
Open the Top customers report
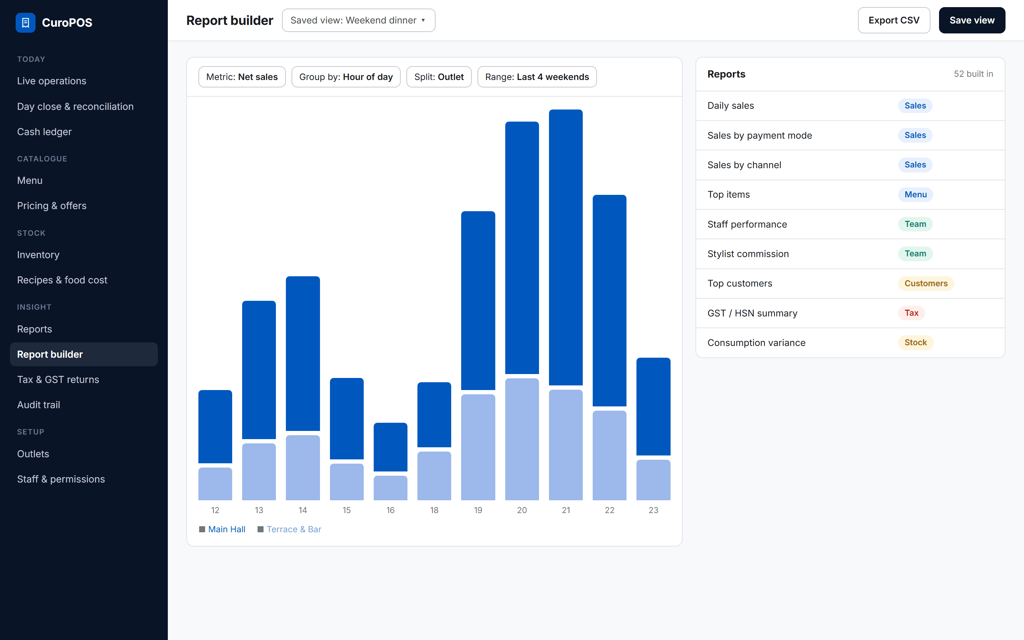coord(850,284)
